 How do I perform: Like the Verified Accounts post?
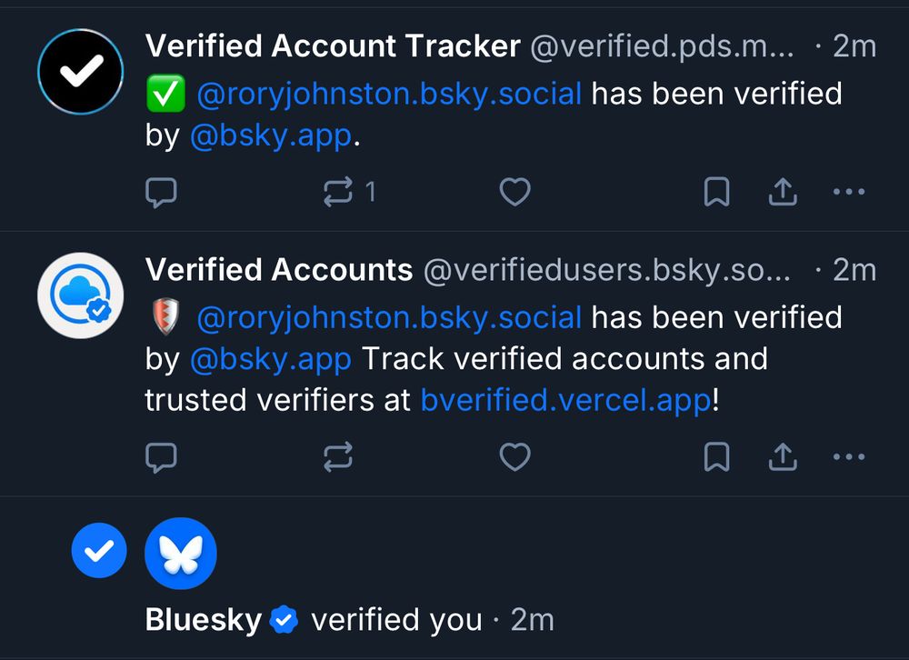click(515, 457)
